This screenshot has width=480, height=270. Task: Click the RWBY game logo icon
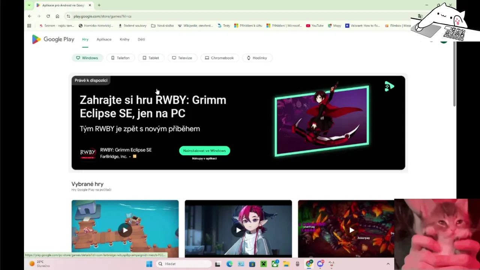tap(88, 153)
